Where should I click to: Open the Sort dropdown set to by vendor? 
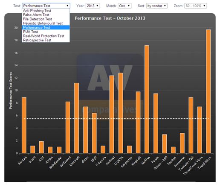coord(157,6)
